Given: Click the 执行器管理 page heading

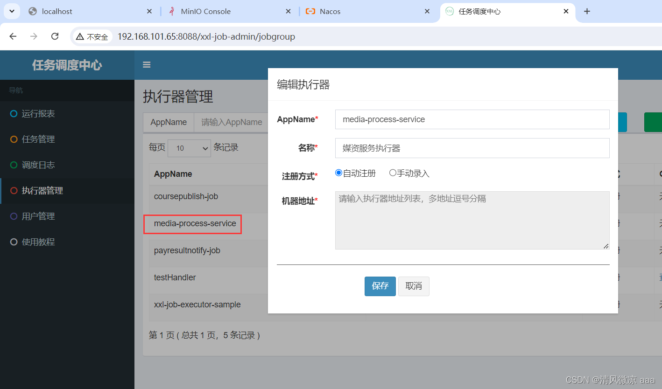Looking at the screenshot, I should 178,97.
